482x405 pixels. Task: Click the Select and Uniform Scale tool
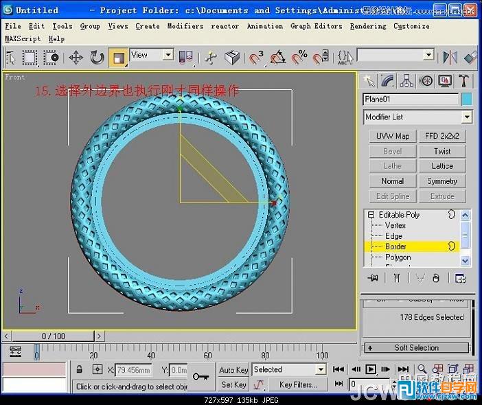119,57
